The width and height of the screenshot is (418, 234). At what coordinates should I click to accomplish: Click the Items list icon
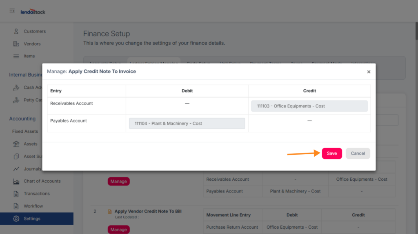pos(16,56)
